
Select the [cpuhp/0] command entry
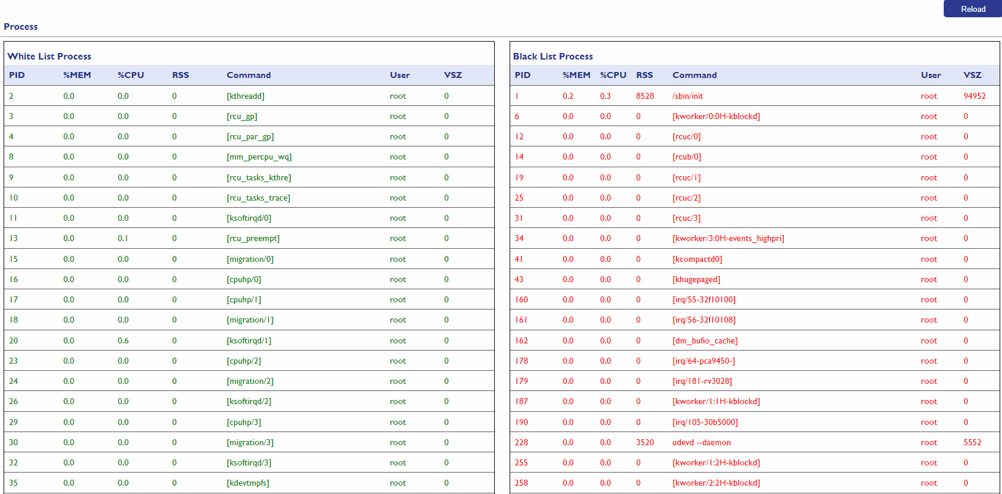pos(244,280)
